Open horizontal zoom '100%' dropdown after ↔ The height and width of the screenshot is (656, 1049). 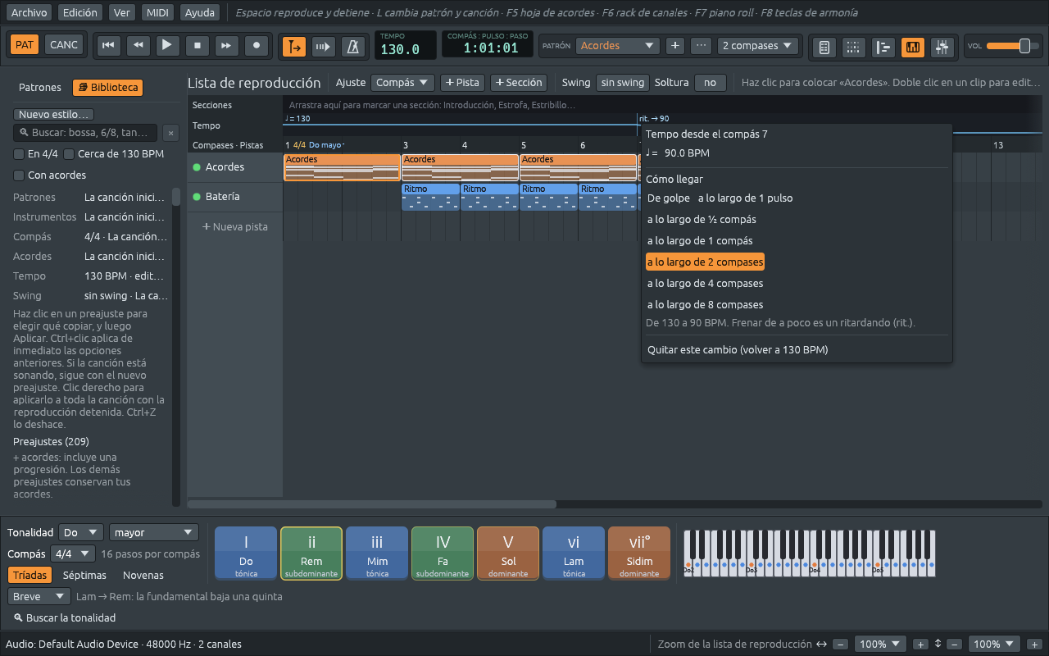pos(881,645)
